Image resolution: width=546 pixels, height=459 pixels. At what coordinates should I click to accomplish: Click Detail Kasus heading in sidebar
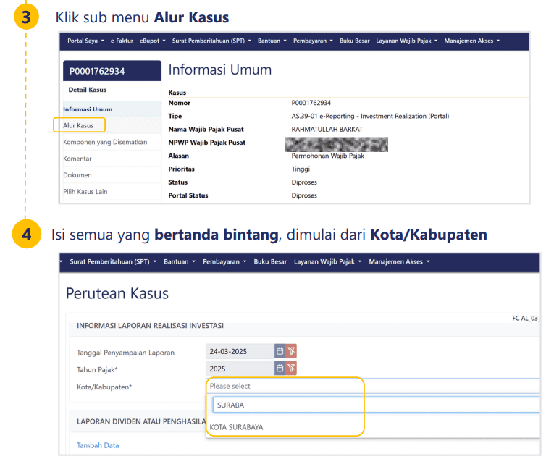(88, 90)
